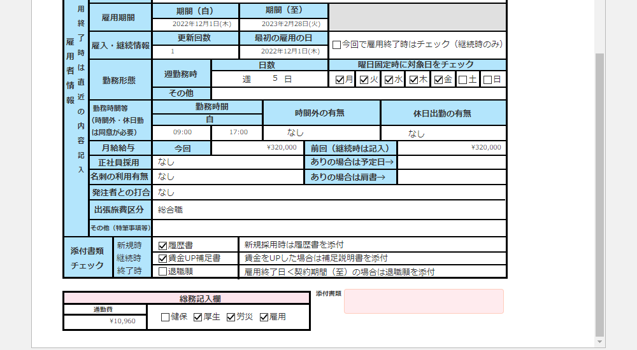Screen dimensions: 637x350
Task: Select the 期間(至) end date field
Action: 283,24
